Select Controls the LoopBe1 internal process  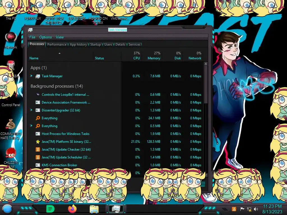point(65,95)
